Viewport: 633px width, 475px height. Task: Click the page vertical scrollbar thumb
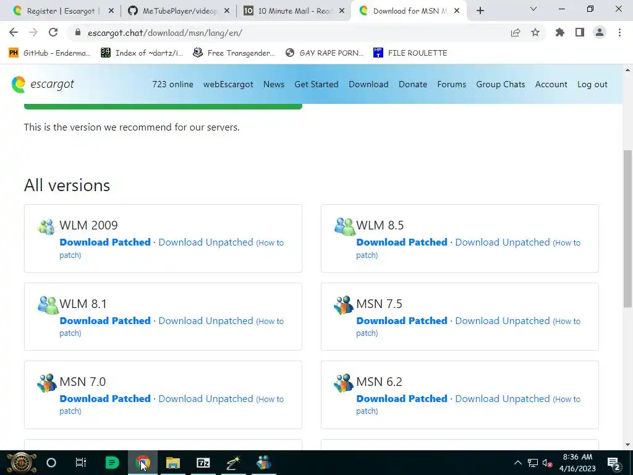tap(627, 229)
